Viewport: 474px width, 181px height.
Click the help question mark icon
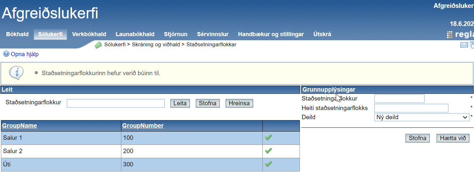pos(6,54)
